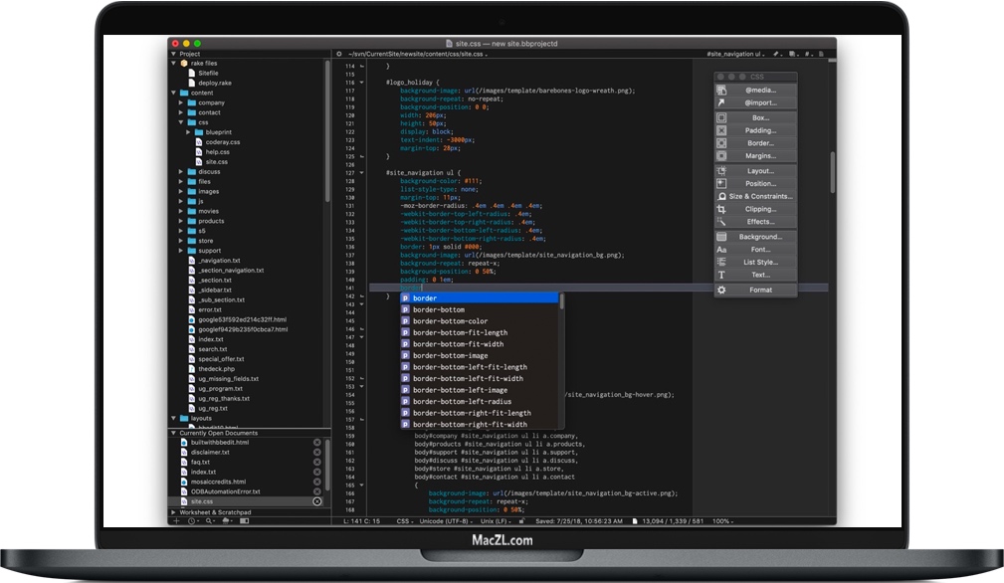Open the Font settings via the Aa icon
Screen dimensions: 1004x583
click(721, 248)
